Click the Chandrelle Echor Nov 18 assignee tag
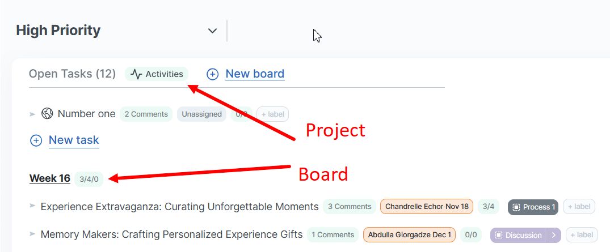Image resolution: width=610 pixels, height=252 pixels. pyautogui.click(x=427, y=207)
